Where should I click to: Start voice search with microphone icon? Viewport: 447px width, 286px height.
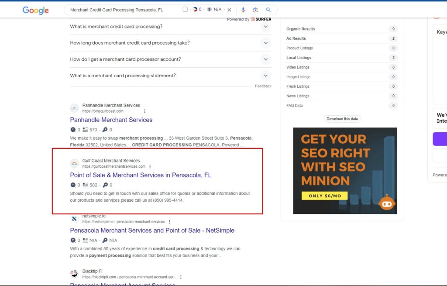pos(243,10)
